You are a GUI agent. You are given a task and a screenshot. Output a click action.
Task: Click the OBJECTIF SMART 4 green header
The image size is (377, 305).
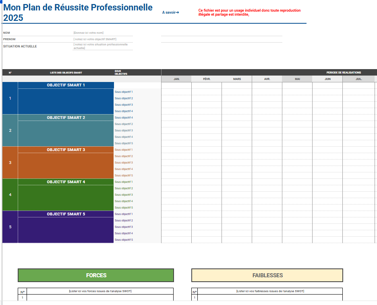[66, 182]
